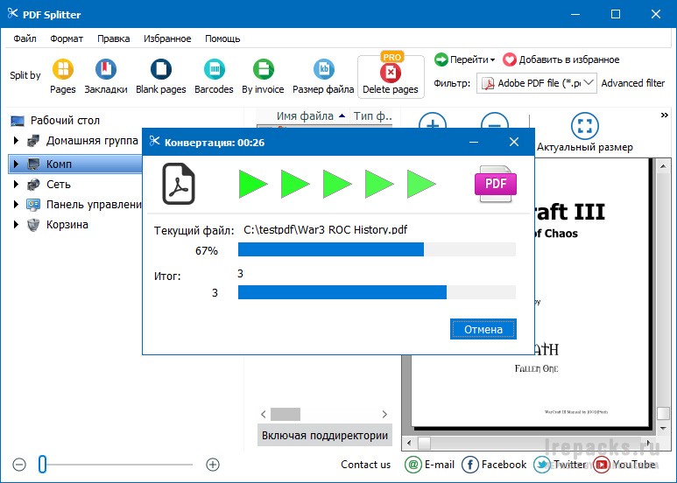Click the file list horizontal scrollbar thumb
Viewport: 677px width, 483px height.
(286, 415)
